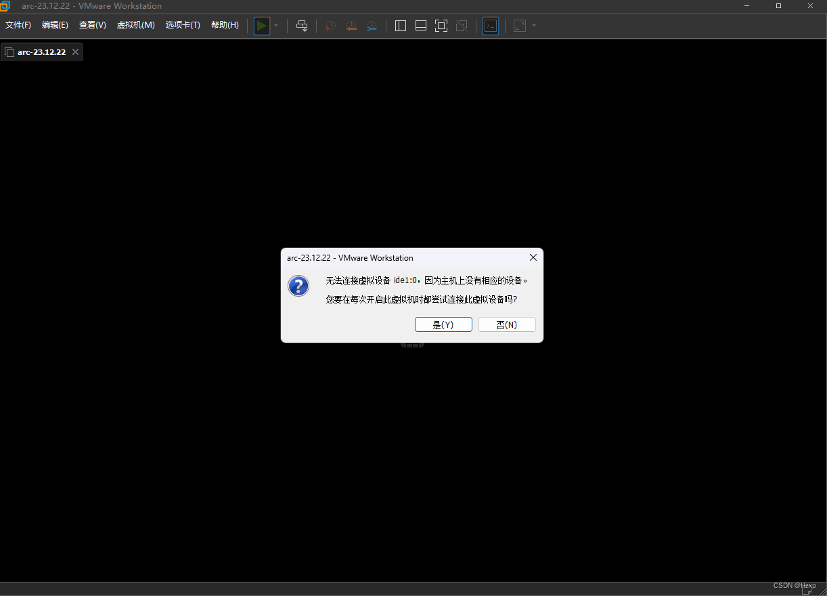Screen dimensions: 827x596
Task: Enter full screen mode icon
Action: 441,26
